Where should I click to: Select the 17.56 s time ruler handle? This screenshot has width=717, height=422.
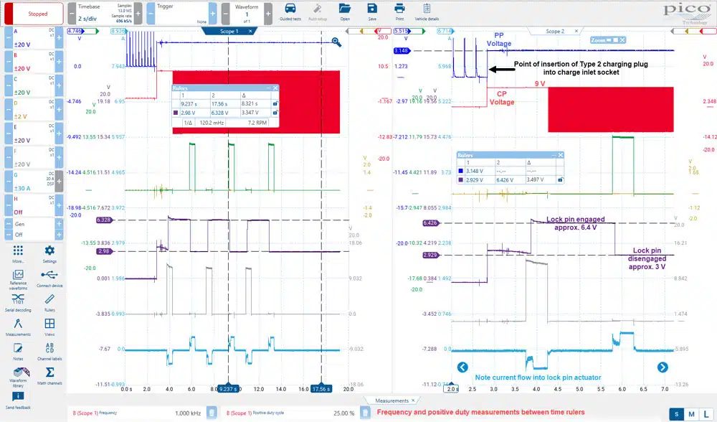pos(321,388)
